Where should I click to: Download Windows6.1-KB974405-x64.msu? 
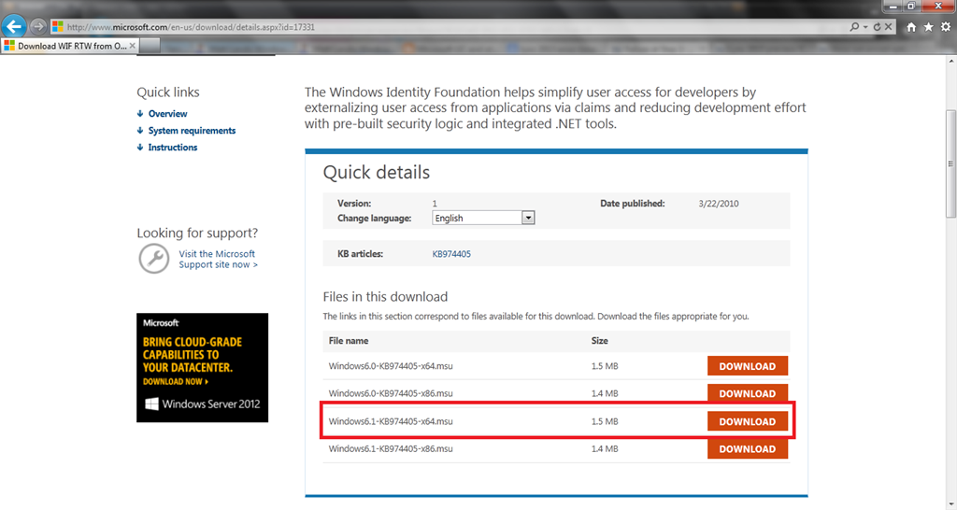(x=748, y=421)
